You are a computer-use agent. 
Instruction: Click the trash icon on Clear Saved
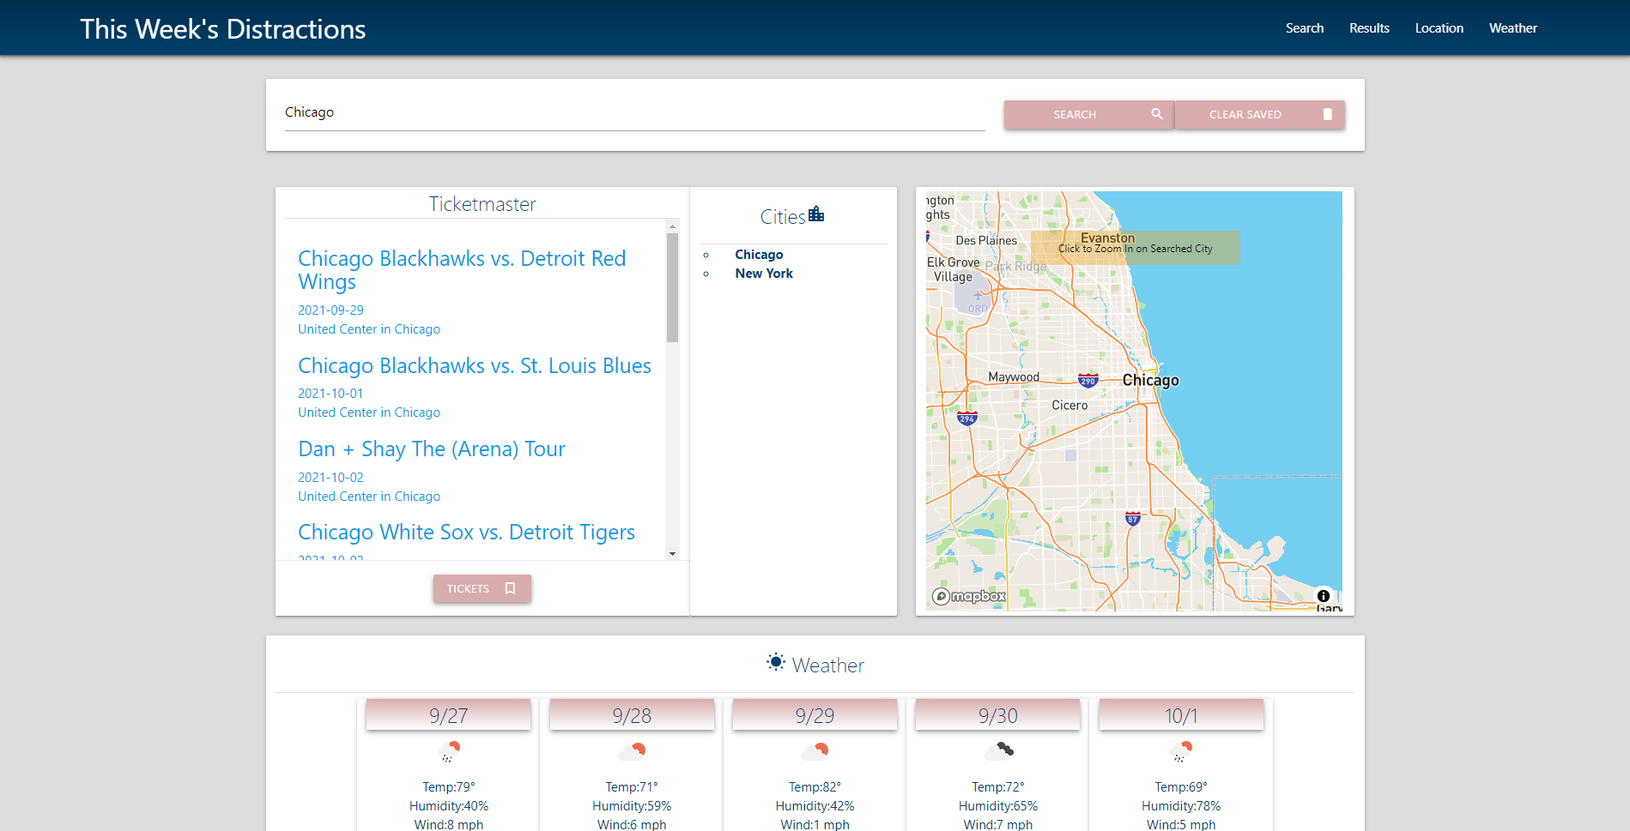1327,114
